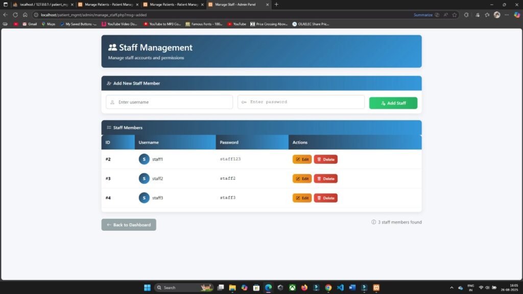Open the browser profile account menu

[x=497, y=15]
